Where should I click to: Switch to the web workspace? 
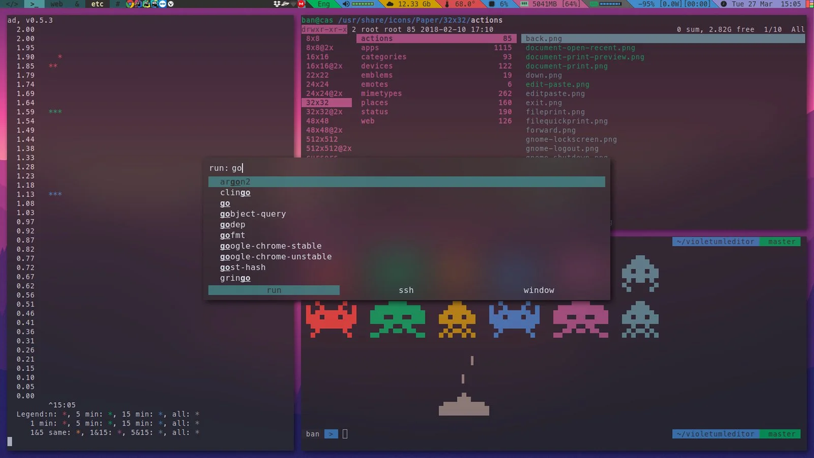click(57, 4)
